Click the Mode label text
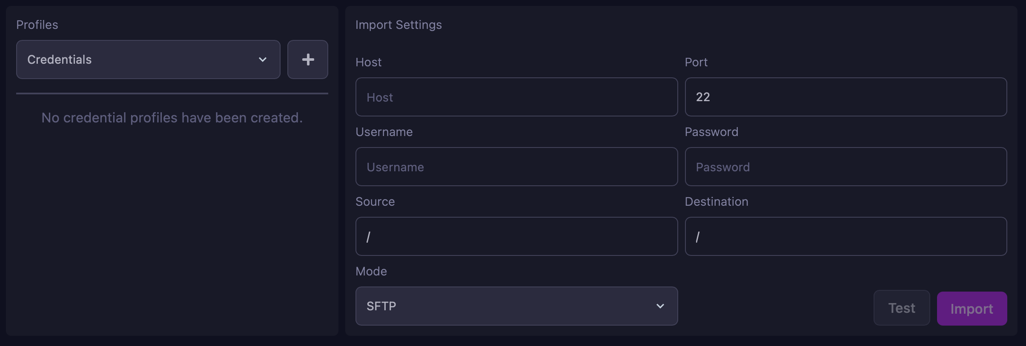 click(371, 271)
